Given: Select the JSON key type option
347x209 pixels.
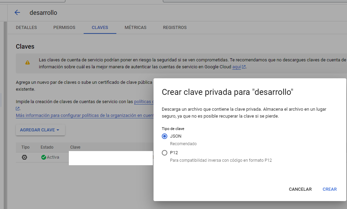Looking at the screenshot, I should point(165,136).
